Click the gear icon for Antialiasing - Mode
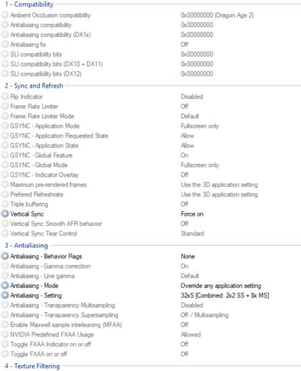The height and width of the screenshot is (371, 301). [5, 285]
